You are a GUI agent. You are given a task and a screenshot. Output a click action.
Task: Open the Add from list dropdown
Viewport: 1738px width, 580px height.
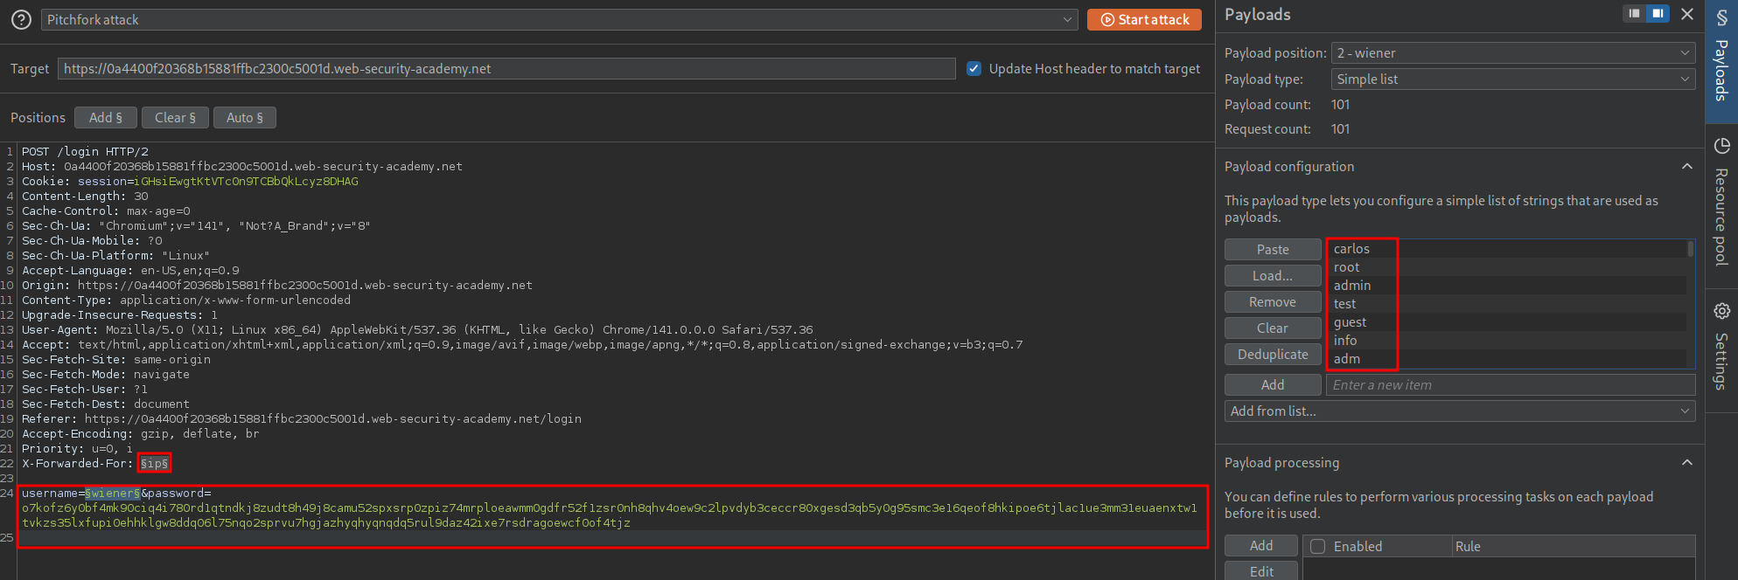pos(1459,411)
